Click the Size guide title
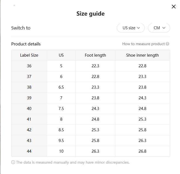180x174 pixels. point(90,14)
